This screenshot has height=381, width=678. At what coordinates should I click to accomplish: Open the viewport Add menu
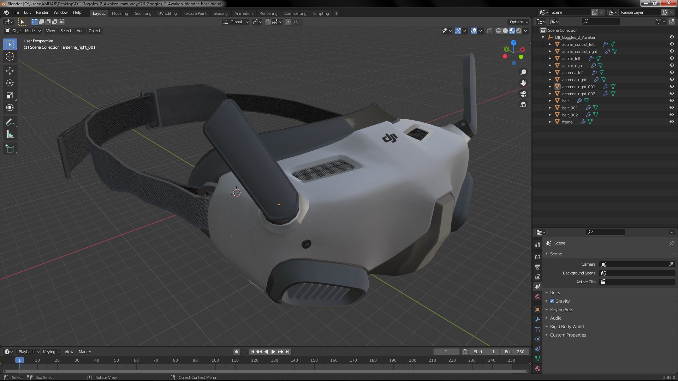point(80,31)
